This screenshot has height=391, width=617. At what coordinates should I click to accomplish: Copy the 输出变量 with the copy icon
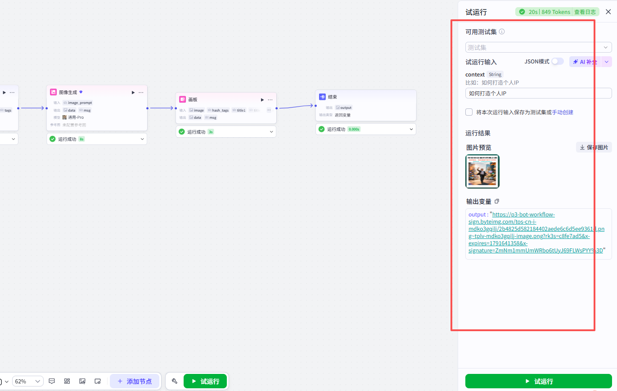tap(497, 201)
